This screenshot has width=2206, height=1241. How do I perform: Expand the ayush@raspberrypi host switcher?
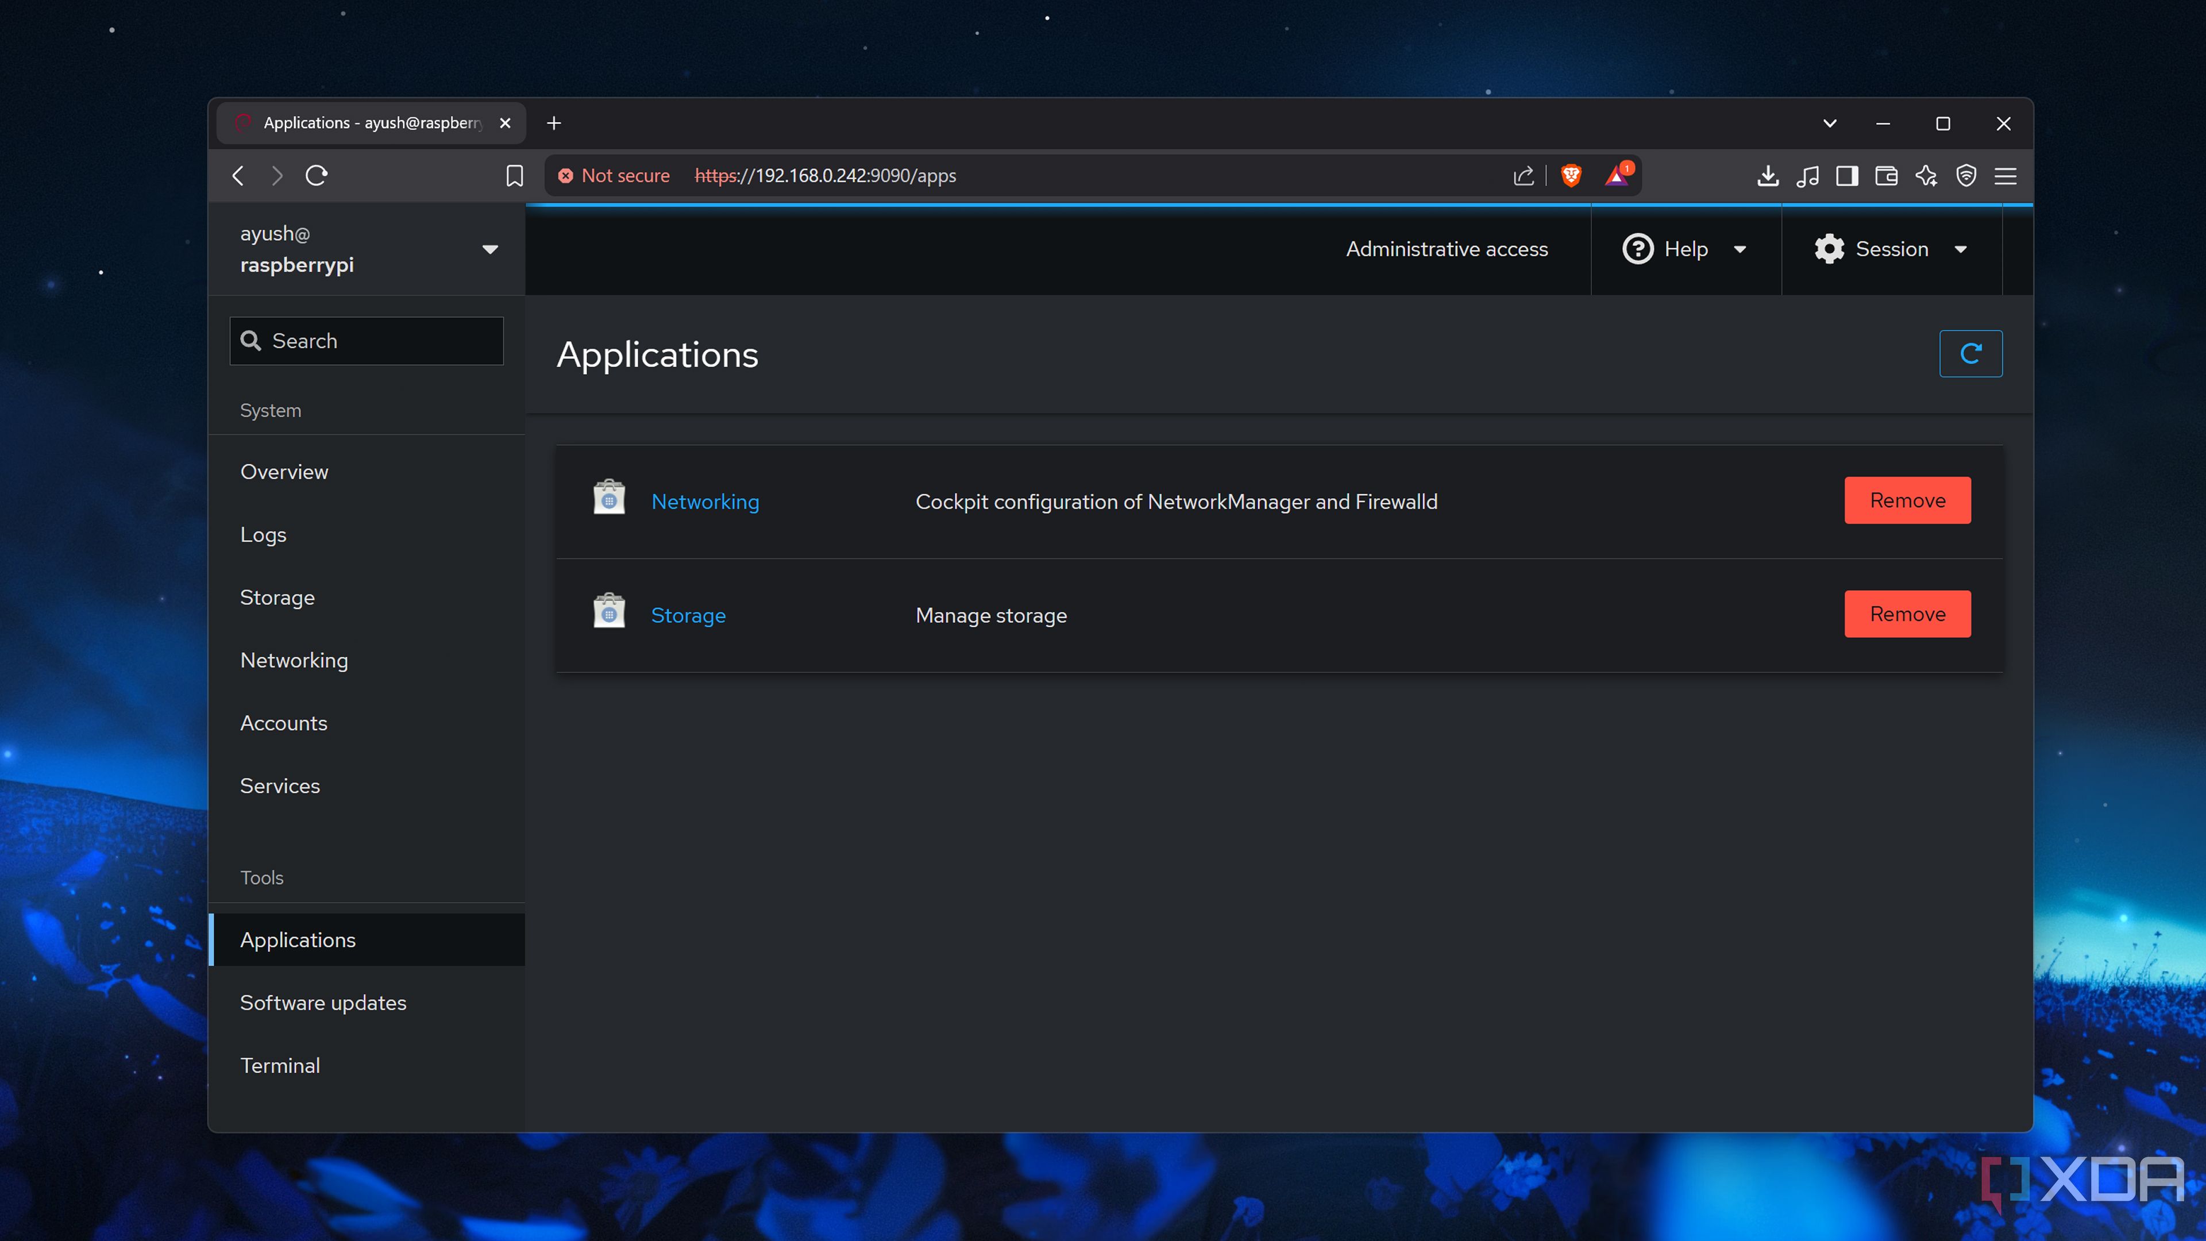pyautogui.click(x=367, y=249)
